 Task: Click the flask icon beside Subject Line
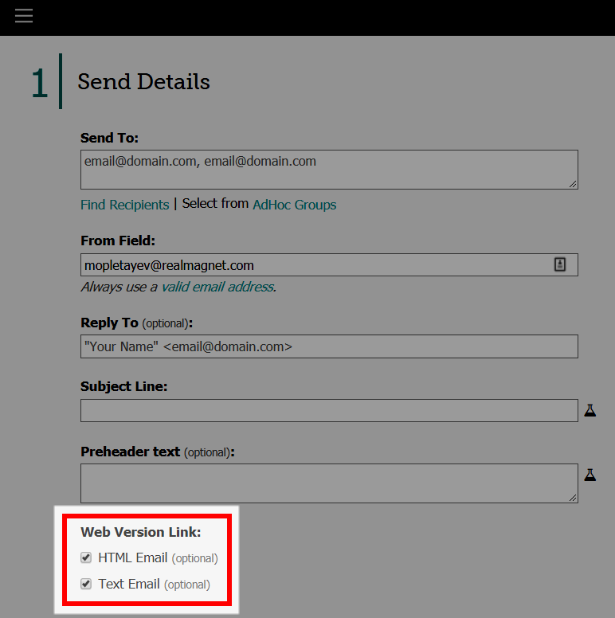(x=590, y=410)
